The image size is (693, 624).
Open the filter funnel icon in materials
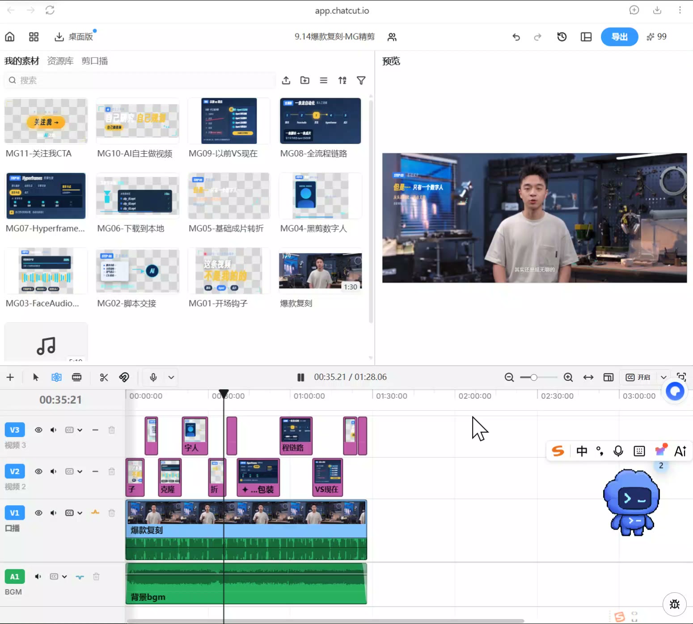361,80
